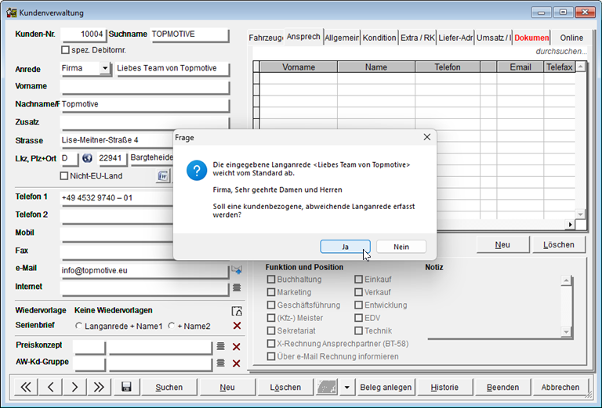
Task: Click the Suchname field TOPMOTIVE
Action: pyautogui.click(x=190, y=34)
